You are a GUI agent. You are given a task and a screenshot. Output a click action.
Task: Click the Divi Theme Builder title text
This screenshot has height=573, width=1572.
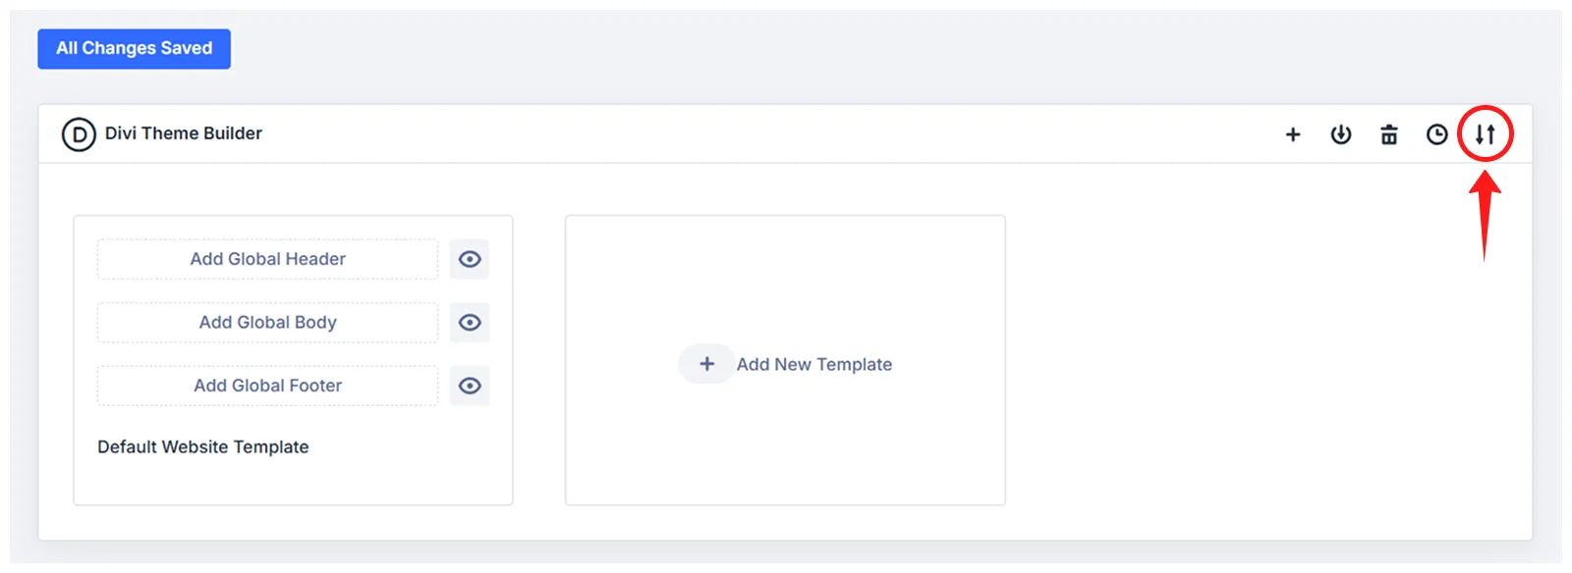pyautogui.click(x=184, y=133)
